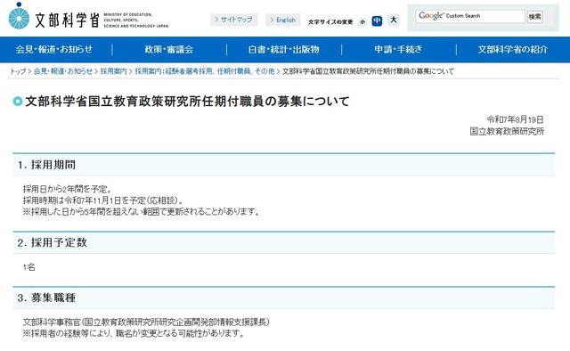Click the line 採用日から2年間を予定。
The width and height of the screenshot is (570, 351).
[68, 189]
